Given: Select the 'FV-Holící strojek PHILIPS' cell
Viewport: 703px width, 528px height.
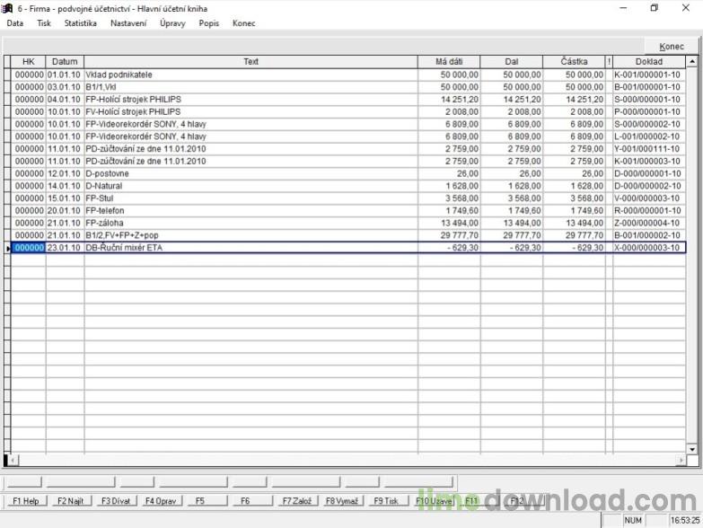Looking at the screenshot, I should click(x=250, y=111).
